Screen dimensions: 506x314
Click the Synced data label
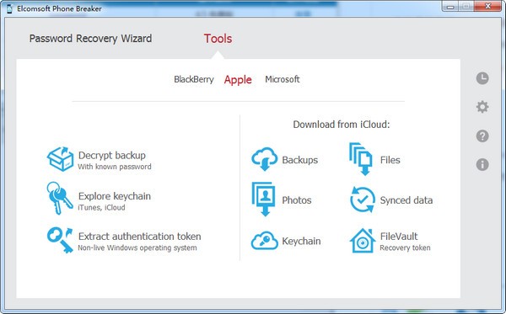point(406,200)
